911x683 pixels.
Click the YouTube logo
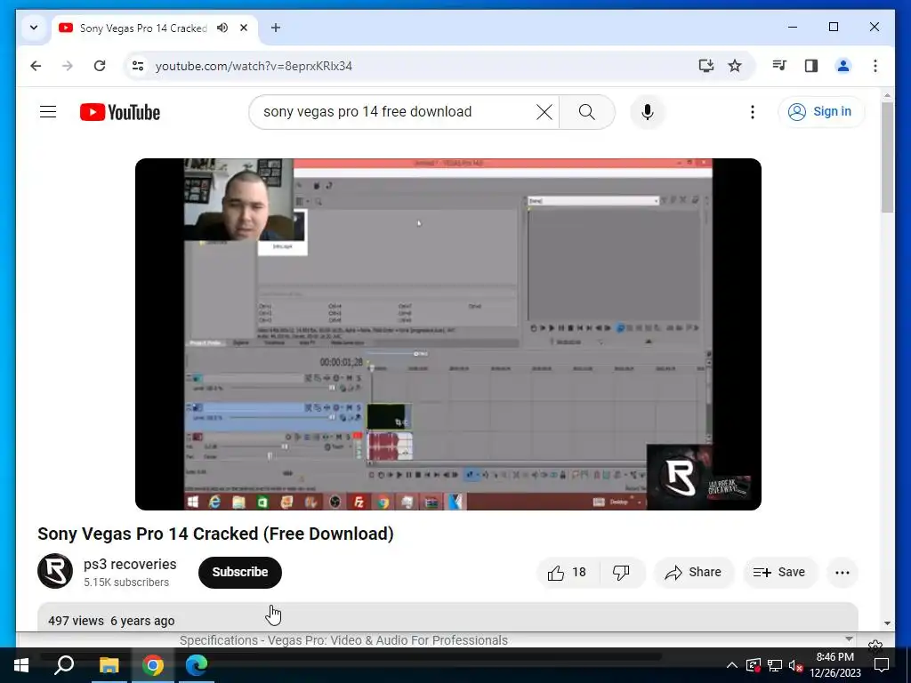click(120, 112)
